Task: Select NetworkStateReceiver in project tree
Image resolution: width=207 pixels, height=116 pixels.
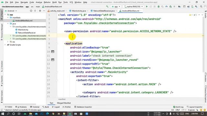Action: tap(27, 33)
